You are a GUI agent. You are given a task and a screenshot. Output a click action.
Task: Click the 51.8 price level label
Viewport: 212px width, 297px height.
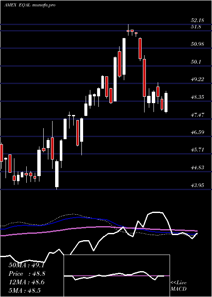(196, 27)
